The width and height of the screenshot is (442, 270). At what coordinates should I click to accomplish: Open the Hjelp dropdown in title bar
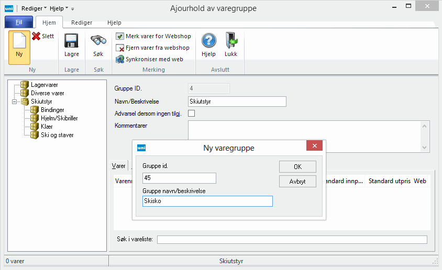pos(59,8)
